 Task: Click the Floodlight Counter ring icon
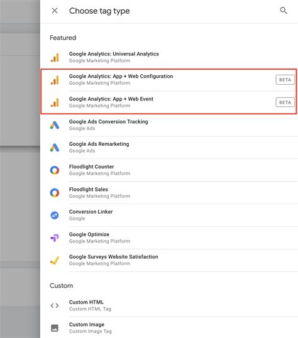55,170
